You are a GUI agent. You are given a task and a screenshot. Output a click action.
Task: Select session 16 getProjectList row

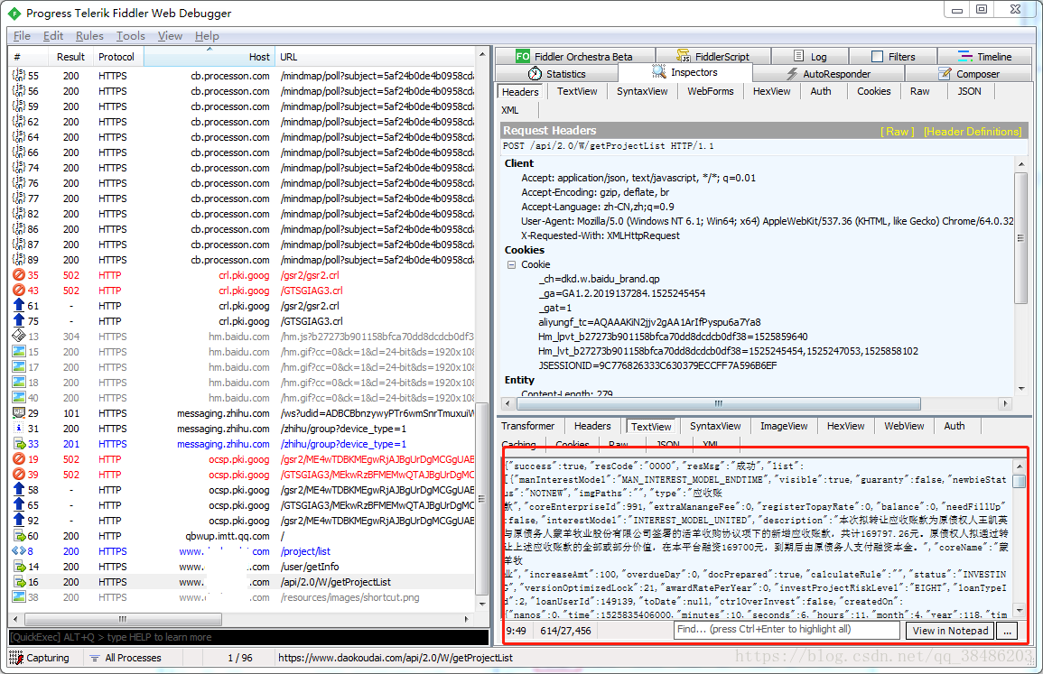coord(243,582)
